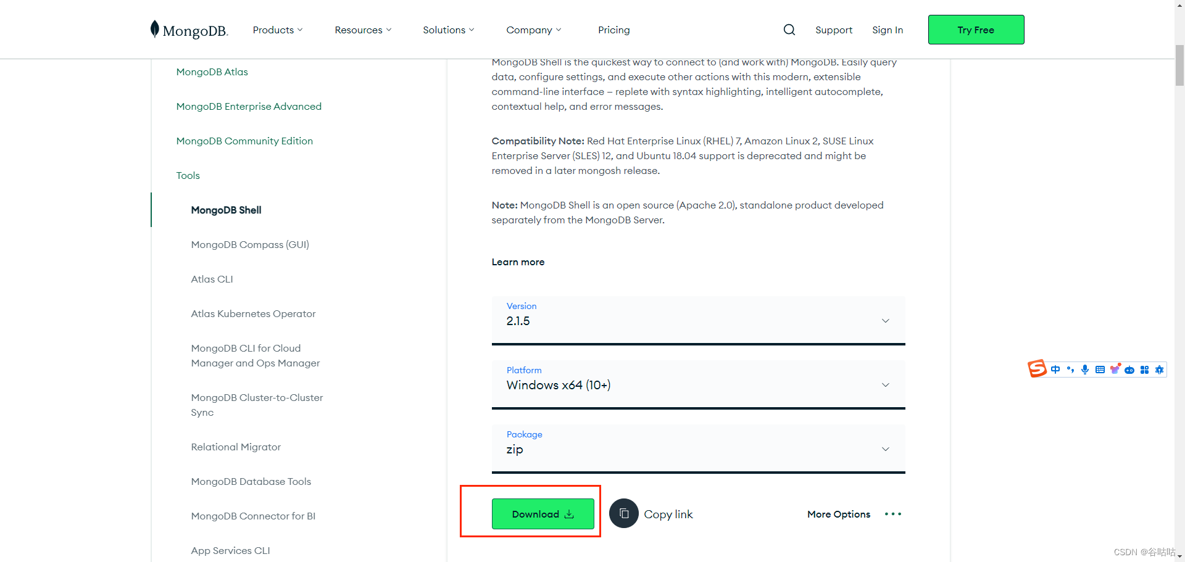Click Sign In

888,30
